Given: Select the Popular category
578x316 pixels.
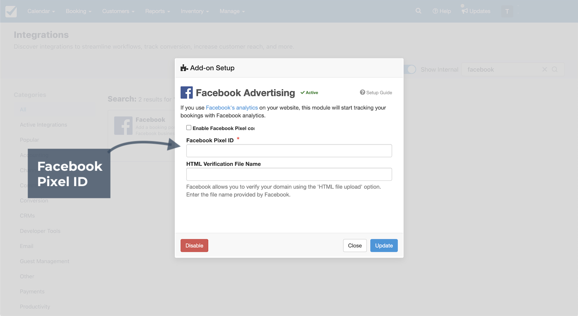Looking at the screenshot, I should (29, 140).
